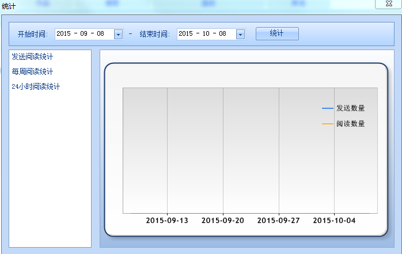Select 每周阅读统计 in the left list

(32, 71)
